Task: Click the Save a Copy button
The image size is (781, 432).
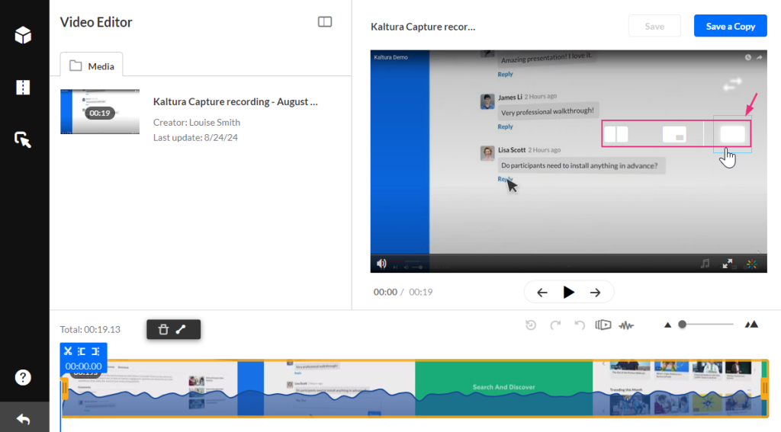Action: click(730, 26)
